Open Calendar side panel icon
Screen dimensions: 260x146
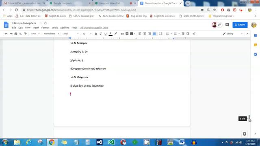click(x=256, y=35)
